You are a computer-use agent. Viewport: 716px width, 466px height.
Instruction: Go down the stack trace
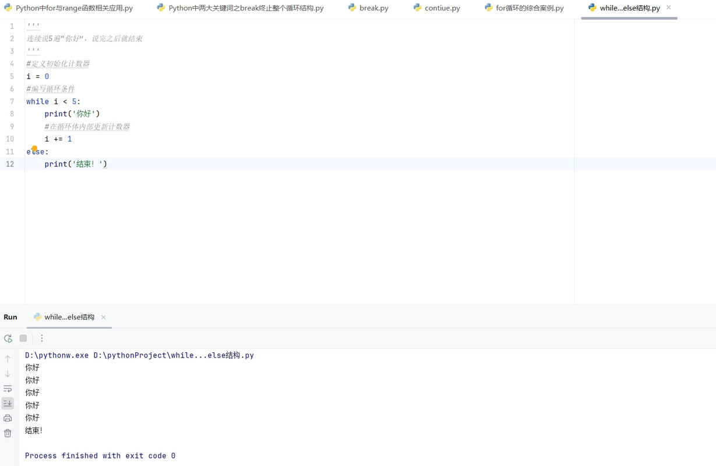pyautogui.click(x=8, y=374)
